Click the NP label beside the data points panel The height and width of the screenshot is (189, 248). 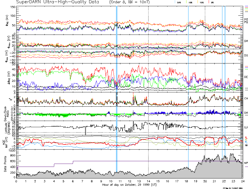pos(246,163)
